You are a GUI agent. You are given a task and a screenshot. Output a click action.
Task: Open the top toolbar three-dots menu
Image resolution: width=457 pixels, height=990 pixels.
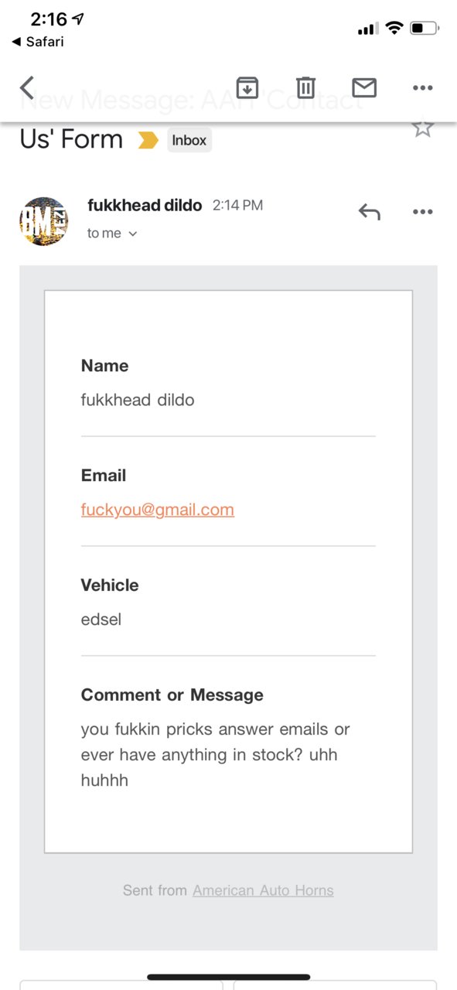point(422,88)
